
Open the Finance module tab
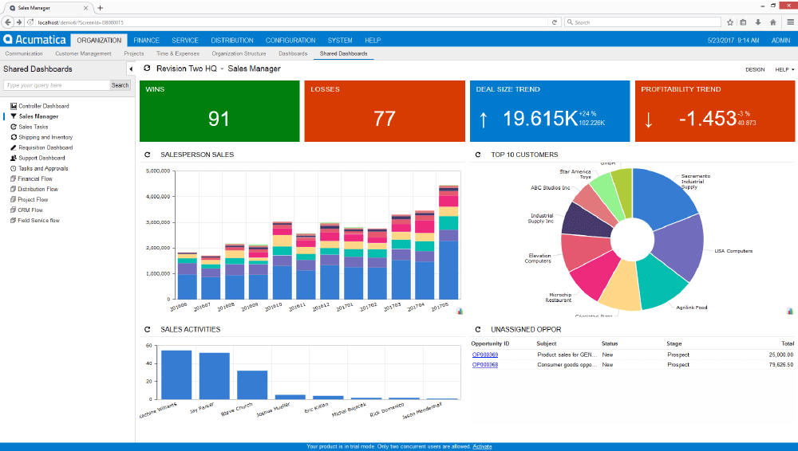pos(147,40)
